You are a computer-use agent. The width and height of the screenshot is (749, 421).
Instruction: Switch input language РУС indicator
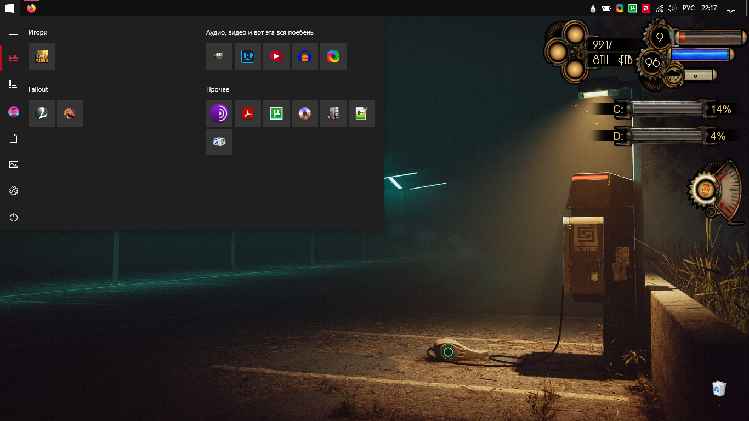click(x=689, y=8)
